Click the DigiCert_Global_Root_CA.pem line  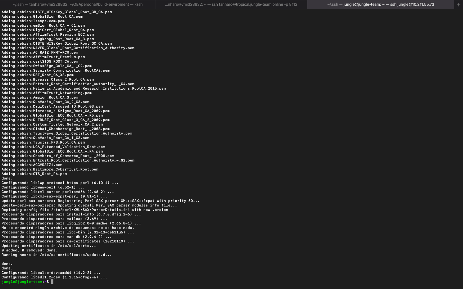click(48, 30)
